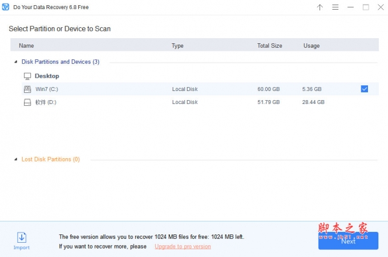Select the Win7 (C:) partition row
388x257 pixels.
(x=200, y=89)
